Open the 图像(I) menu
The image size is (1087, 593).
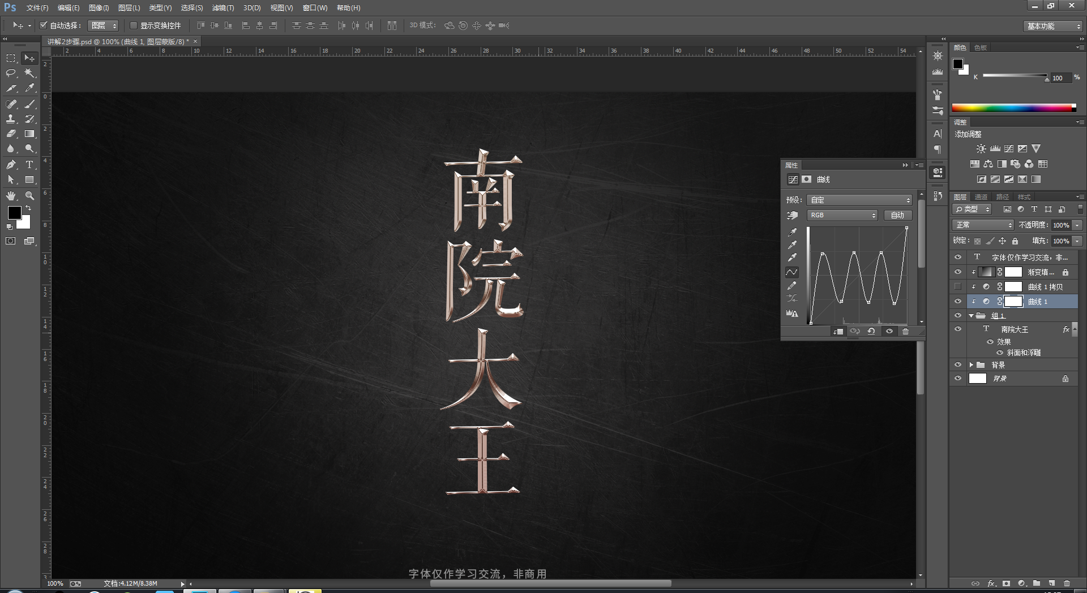[99, 8]
